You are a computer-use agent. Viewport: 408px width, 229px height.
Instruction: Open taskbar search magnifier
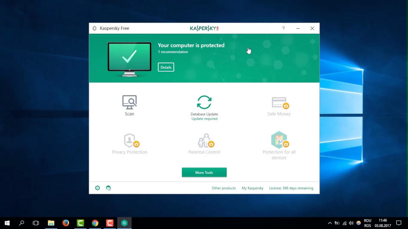pos(22,223)
